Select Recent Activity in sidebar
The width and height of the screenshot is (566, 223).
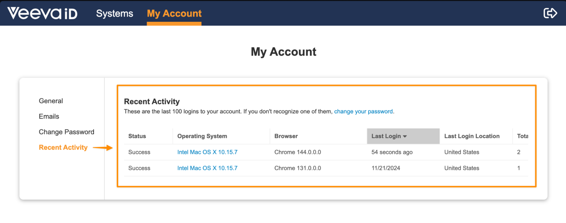pos(63,148)
